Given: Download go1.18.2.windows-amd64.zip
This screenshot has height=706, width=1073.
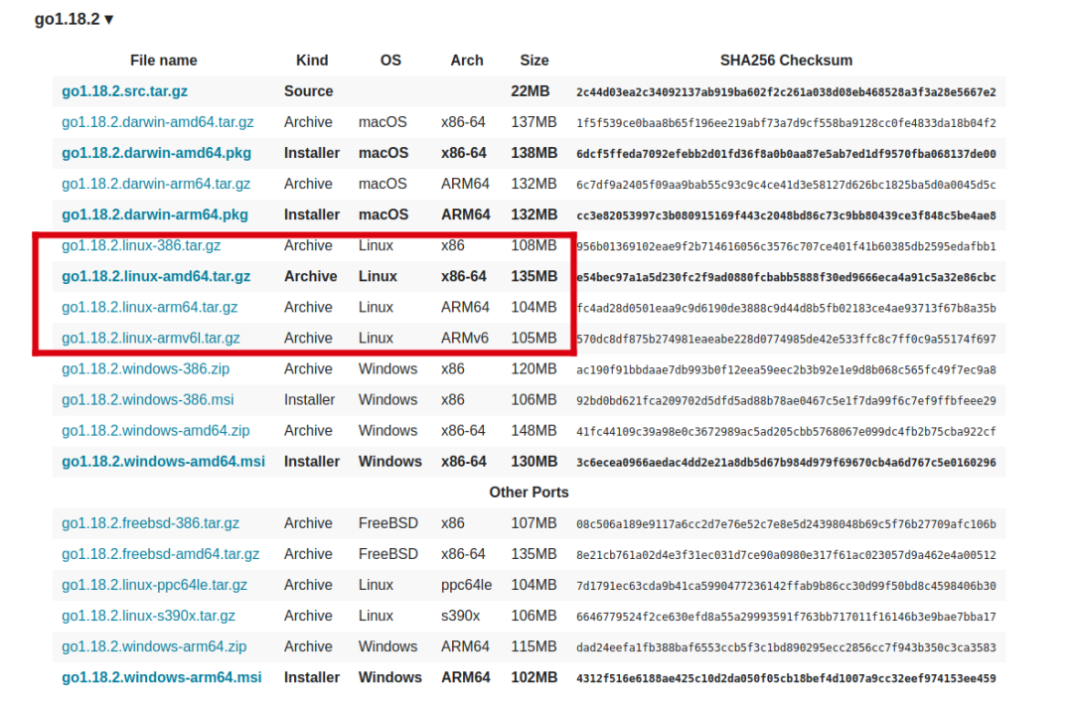Looking at the screenshot, I should click(x=155, y=430).
